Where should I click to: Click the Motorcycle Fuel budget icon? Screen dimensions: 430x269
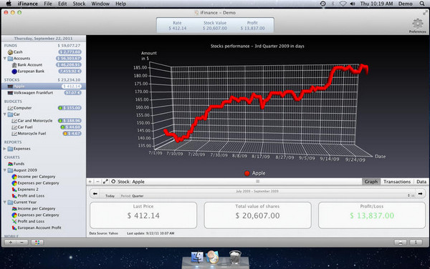(14, 134)
